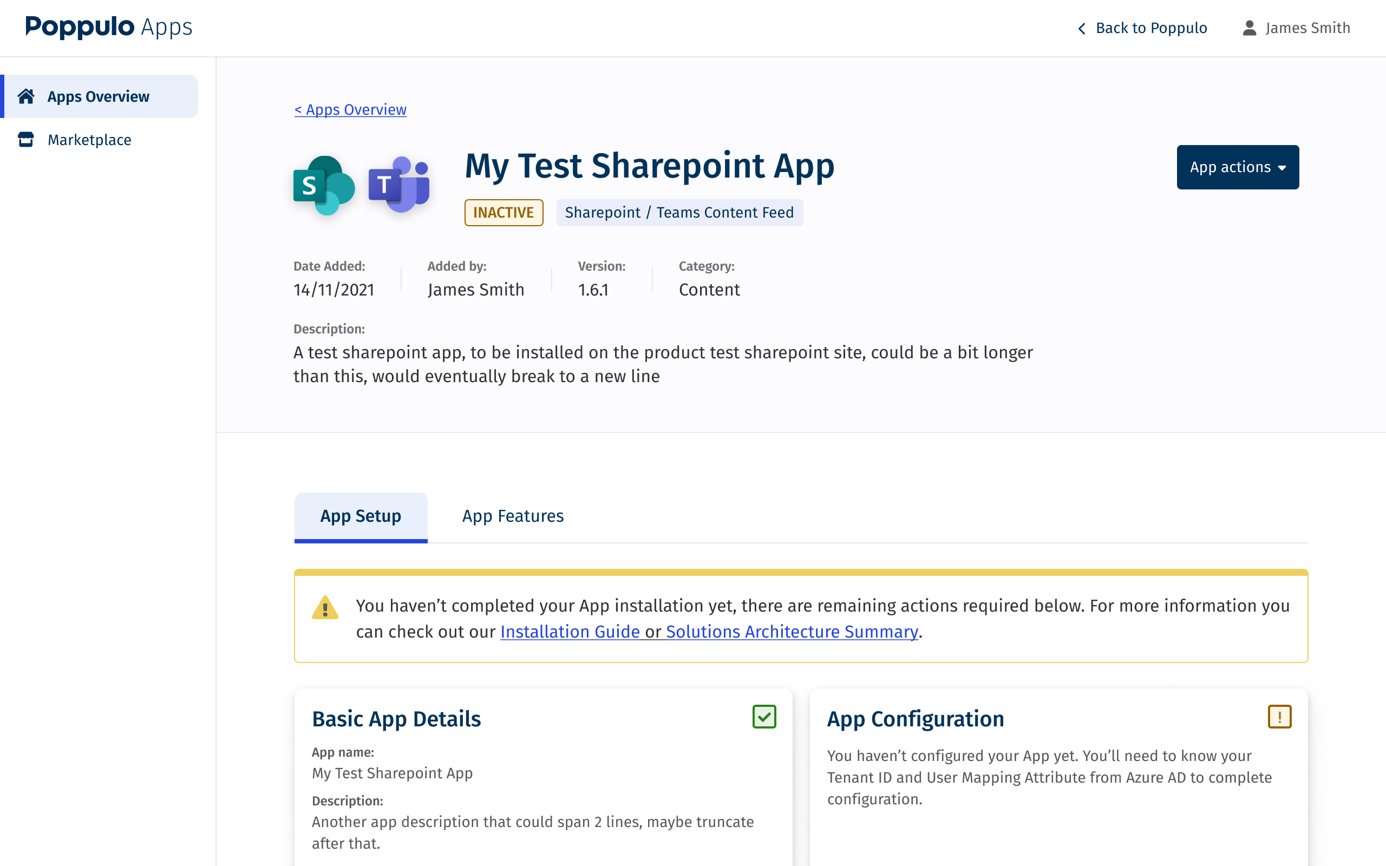Open the Solutions Architecture Summary link
Image resolution: width=1386 pixels, height=866 pixels.
coord(792,632)
